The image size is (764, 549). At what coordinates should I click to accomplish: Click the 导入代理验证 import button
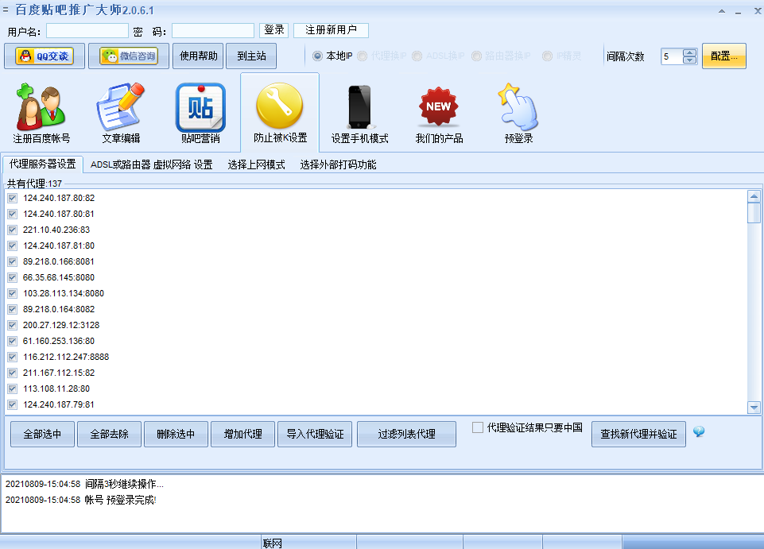315,434
